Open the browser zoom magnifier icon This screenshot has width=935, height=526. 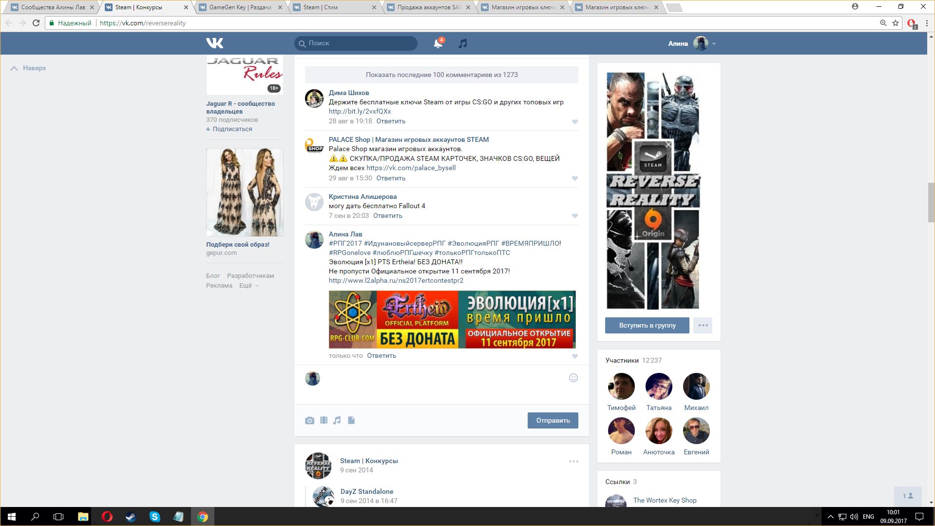883,23
